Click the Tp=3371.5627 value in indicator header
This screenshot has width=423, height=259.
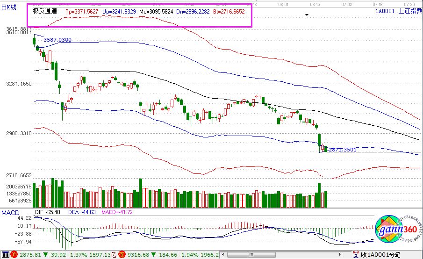tap(82, 10)
